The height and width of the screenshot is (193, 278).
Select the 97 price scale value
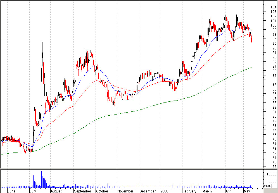click(274, 39)
